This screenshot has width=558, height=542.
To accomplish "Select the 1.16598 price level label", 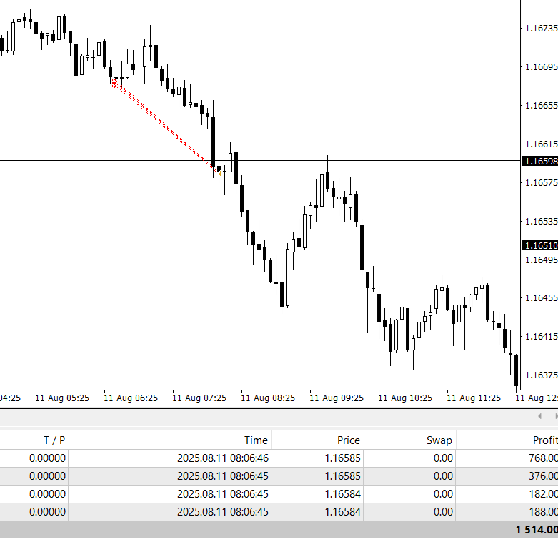I will 540,161.
